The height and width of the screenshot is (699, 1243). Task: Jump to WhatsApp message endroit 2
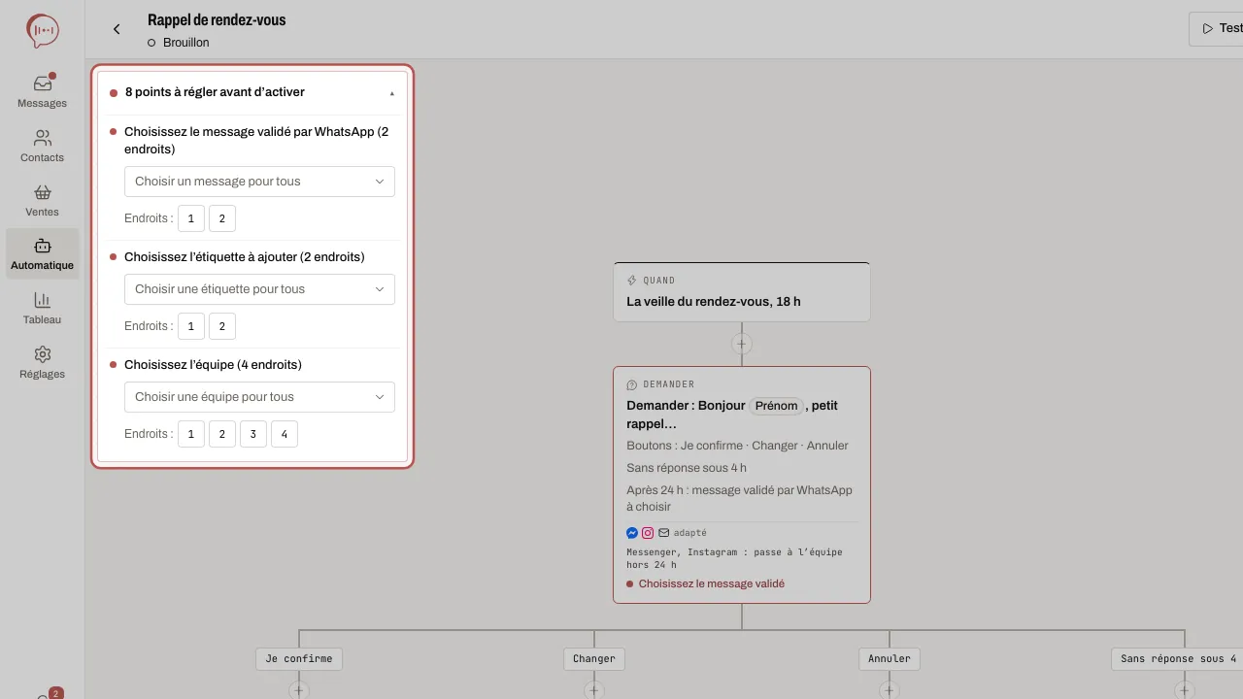222,218
